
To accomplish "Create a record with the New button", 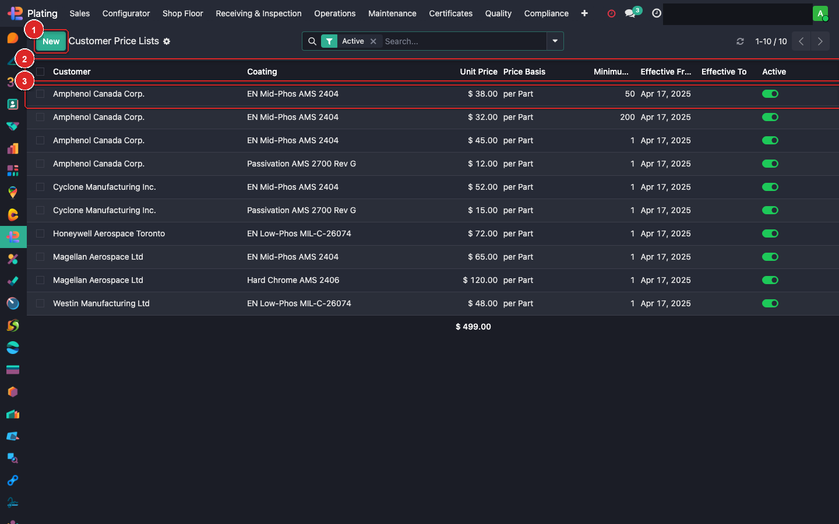I will point(51,41).
